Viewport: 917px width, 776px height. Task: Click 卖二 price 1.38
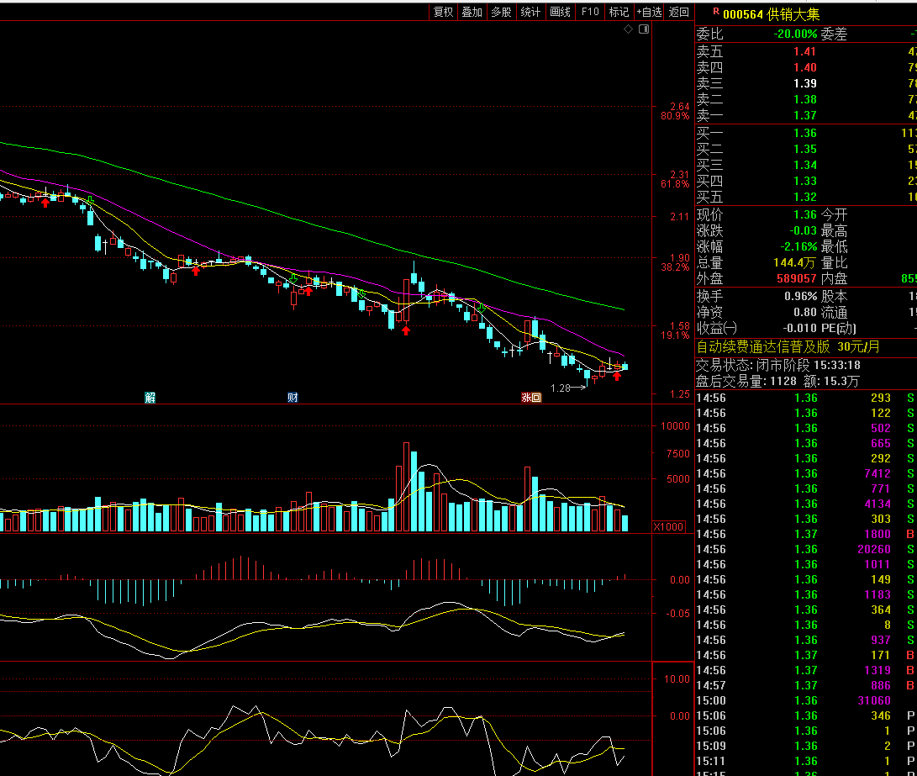804,99
